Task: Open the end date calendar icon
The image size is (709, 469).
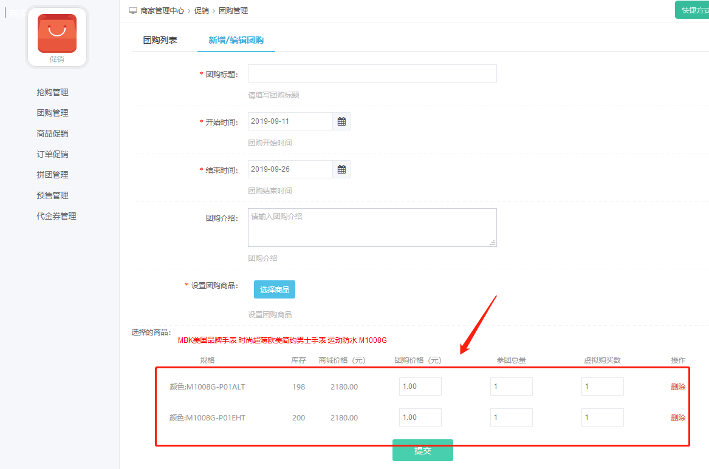Action: coord(341,169)
